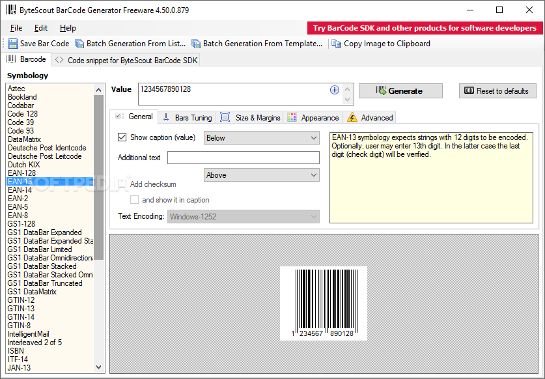Open the additional text Above dropdown
The image size is (545, 379).
pyautogui.click(x=261, y=175)
